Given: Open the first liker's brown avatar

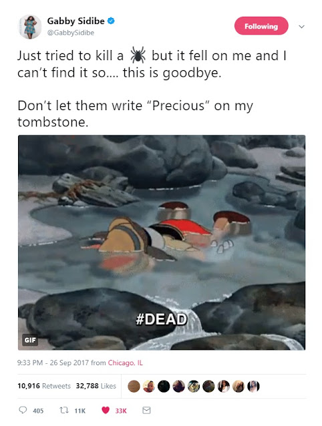Looking at the screenshot, I should click(134, 386).
